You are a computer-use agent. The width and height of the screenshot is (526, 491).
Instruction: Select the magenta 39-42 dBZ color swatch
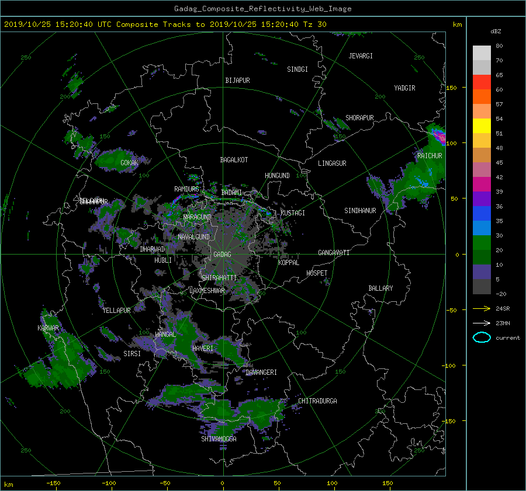[x=482, y=184]
